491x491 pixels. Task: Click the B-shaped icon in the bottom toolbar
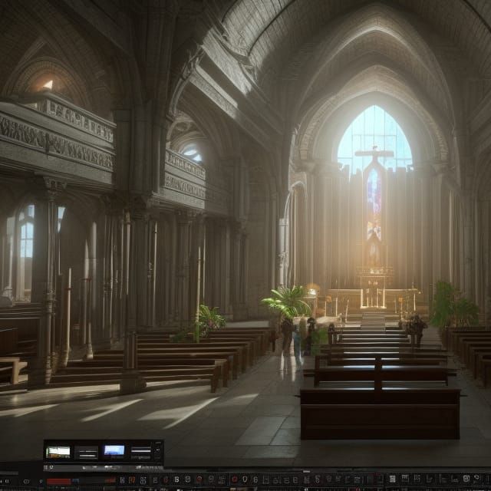(x=176, y=479)
